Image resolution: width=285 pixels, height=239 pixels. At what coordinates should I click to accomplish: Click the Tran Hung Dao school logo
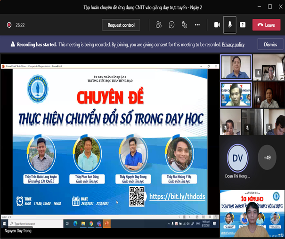tap(38, 89)
